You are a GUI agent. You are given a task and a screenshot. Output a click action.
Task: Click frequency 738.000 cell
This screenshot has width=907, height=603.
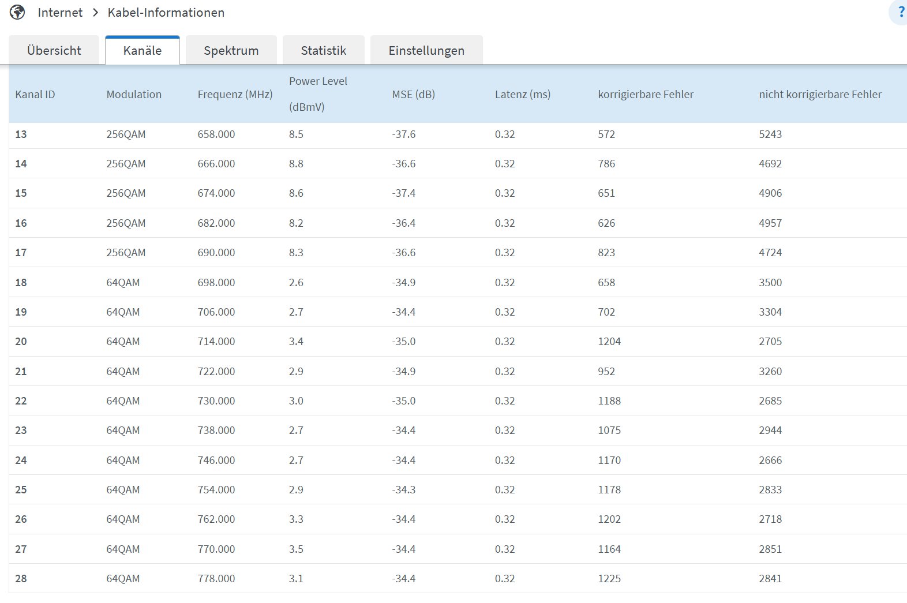tap(216, 430)
